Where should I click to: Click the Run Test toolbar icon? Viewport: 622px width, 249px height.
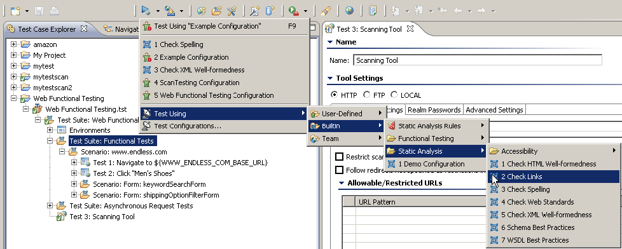(x=146, y=11)
